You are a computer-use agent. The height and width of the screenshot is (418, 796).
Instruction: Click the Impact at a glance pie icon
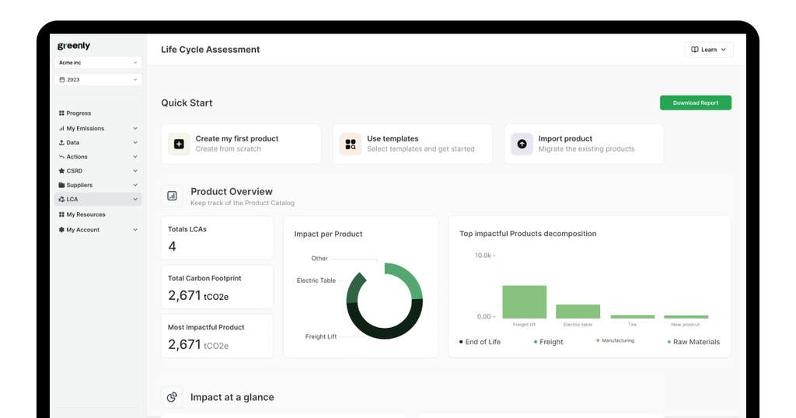(x=173, y=397)
